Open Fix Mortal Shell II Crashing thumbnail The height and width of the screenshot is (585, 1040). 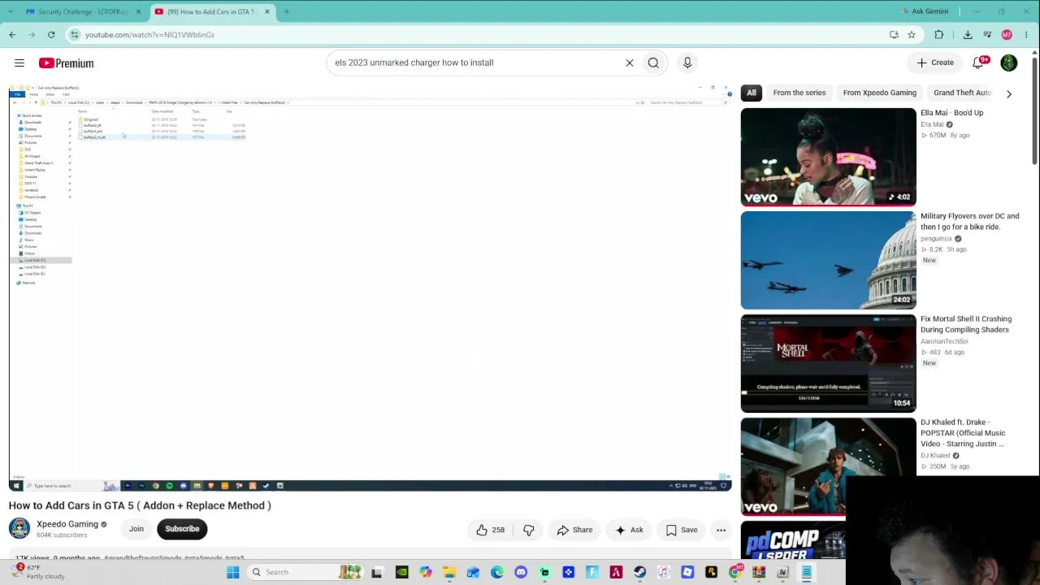tap(828, 363)
